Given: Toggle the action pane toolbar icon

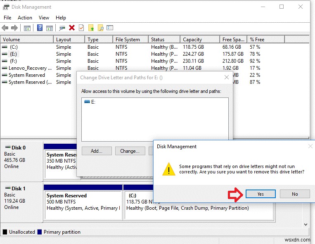Looking at the screenshot, I should click(x=50, y=28).
